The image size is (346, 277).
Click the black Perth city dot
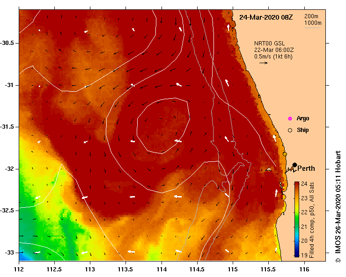[294, 165]
